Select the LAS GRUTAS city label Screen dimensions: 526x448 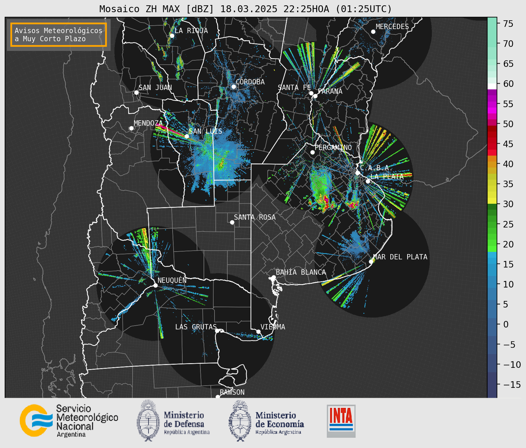[x=196, y=327]
